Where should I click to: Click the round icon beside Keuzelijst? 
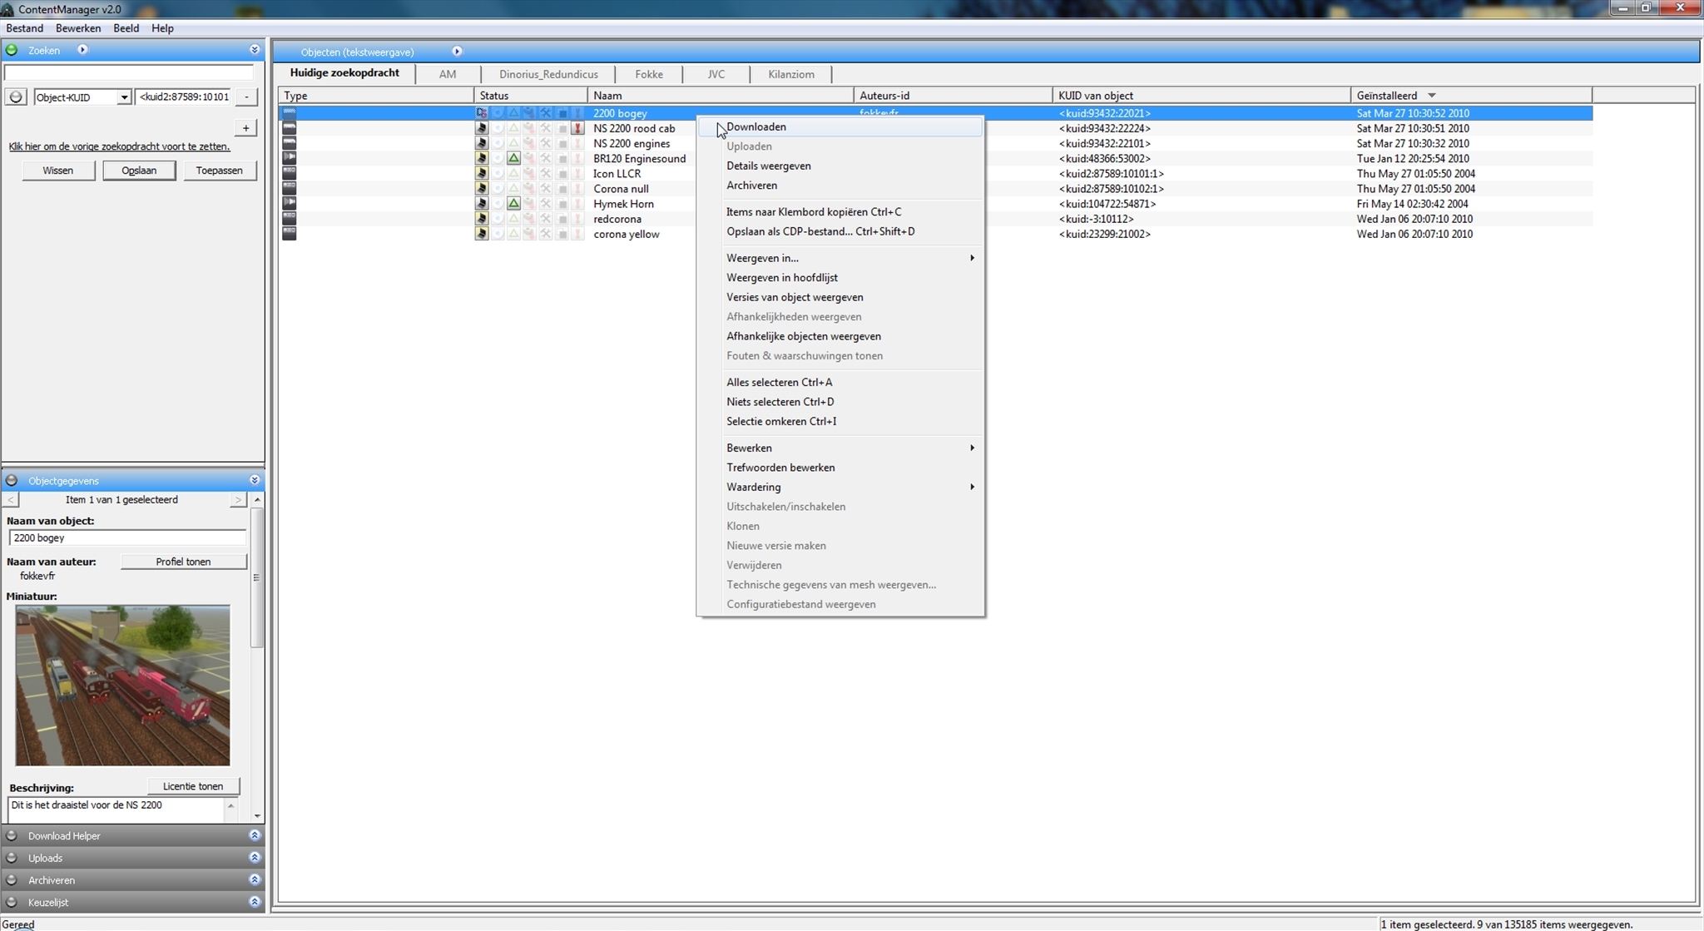[x=12, y=902]
